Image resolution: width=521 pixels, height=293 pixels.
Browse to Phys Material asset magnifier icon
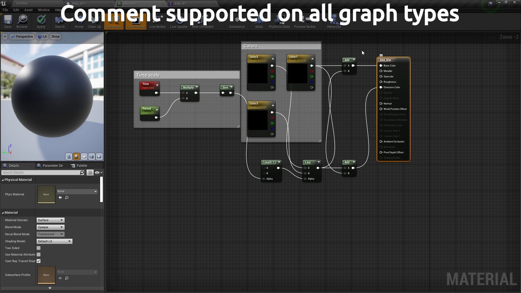[67, 197]
